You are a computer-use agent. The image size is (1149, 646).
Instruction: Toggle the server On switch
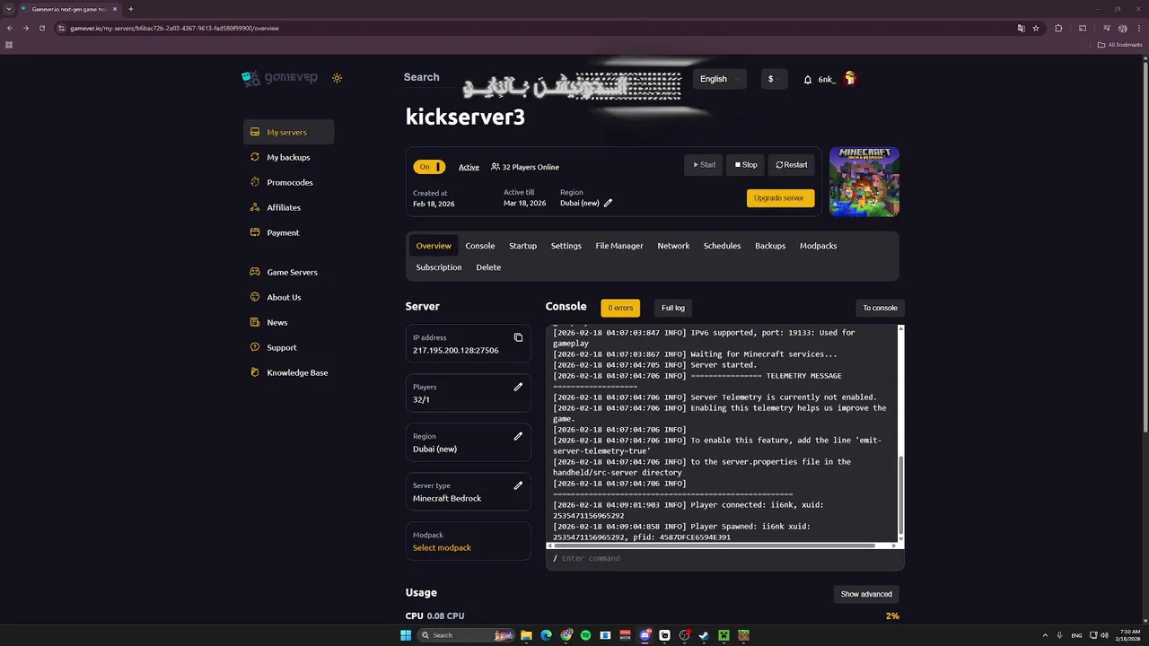429,167
